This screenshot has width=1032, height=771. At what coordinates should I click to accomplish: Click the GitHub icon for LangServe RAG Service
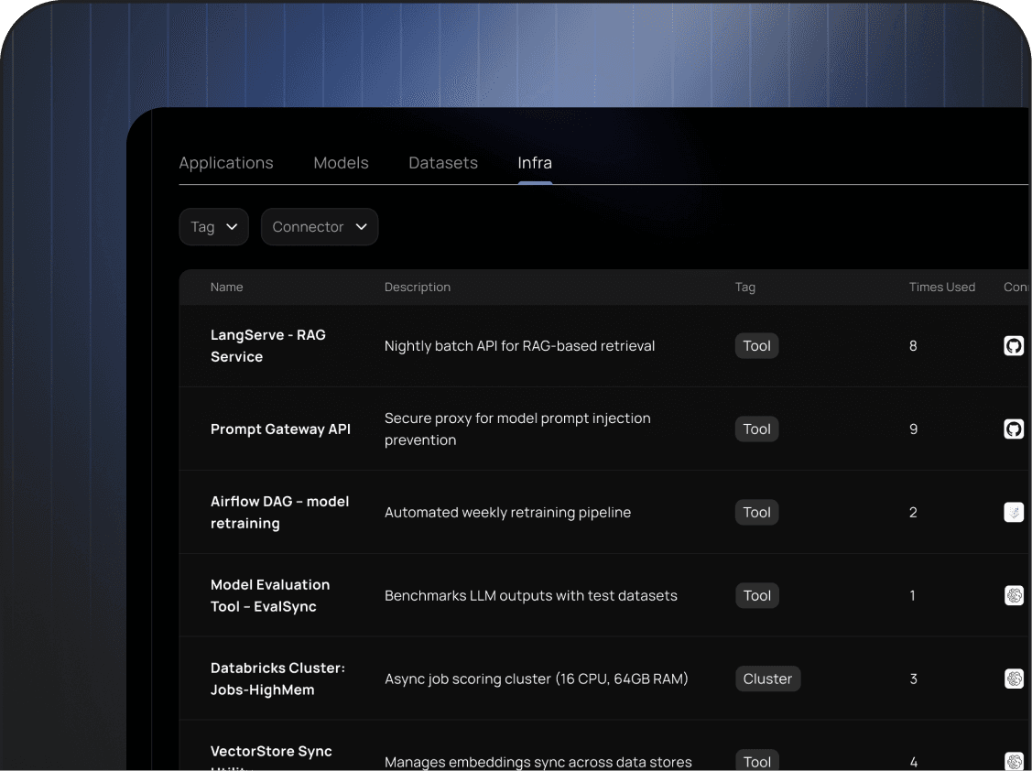[x=1014, y=345]
